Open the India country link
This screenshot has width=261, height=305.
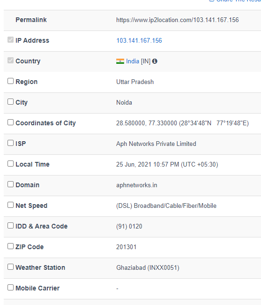133,61
